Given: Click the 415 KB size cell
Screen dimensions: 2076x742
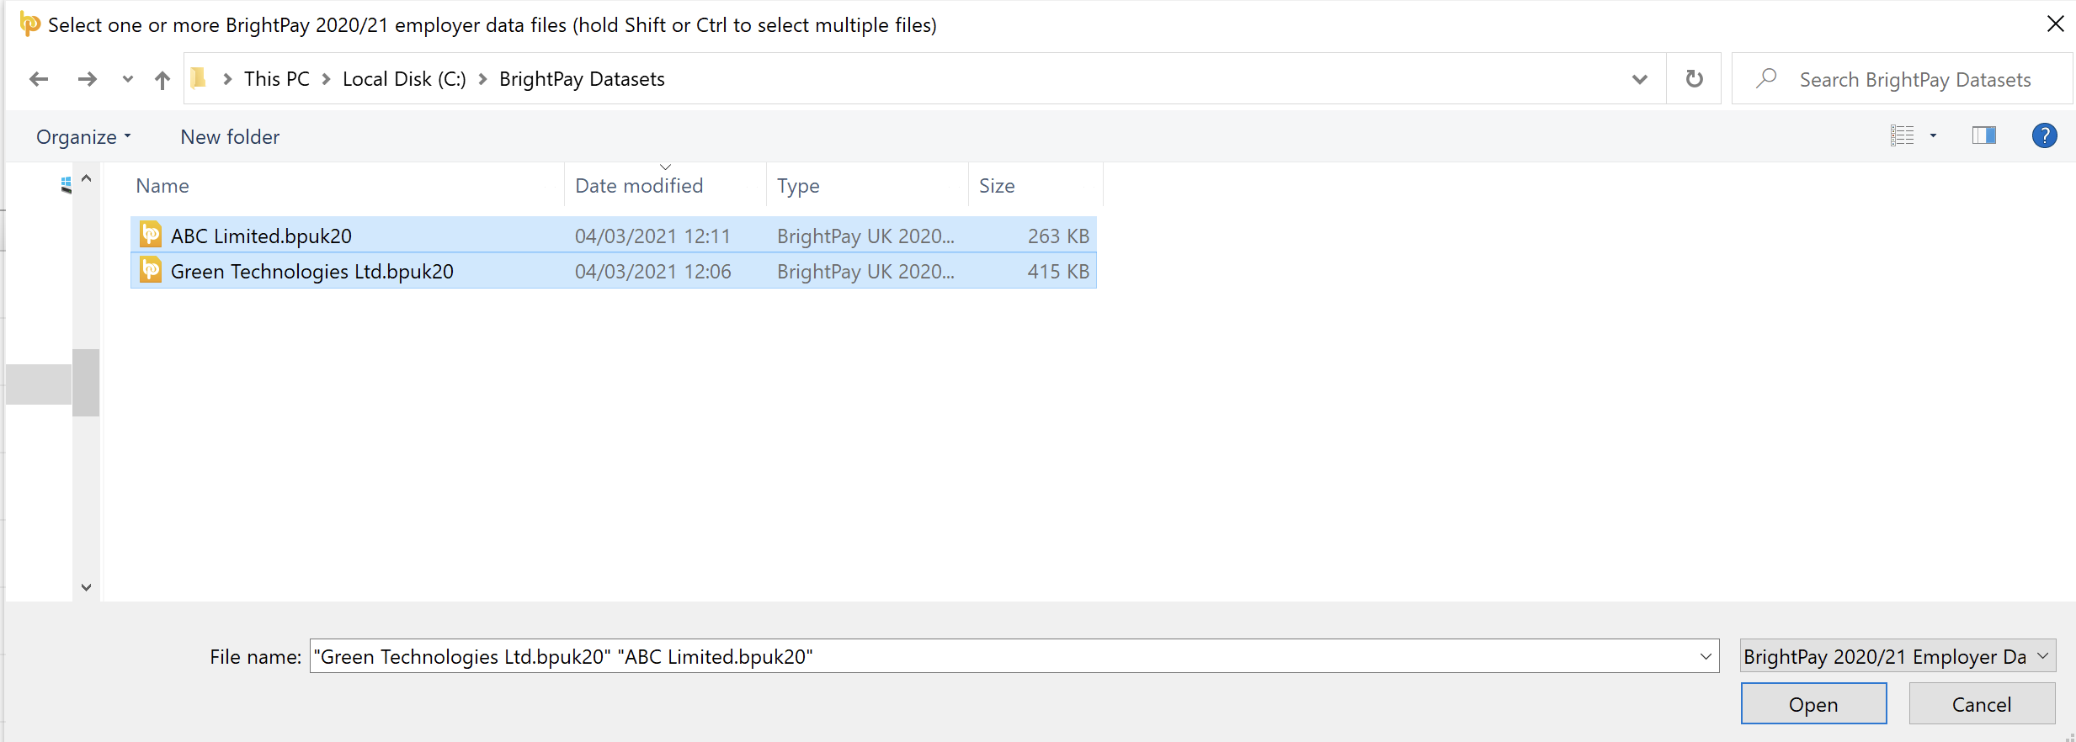Looking at the screenshot, I should tap(1058, 272).
